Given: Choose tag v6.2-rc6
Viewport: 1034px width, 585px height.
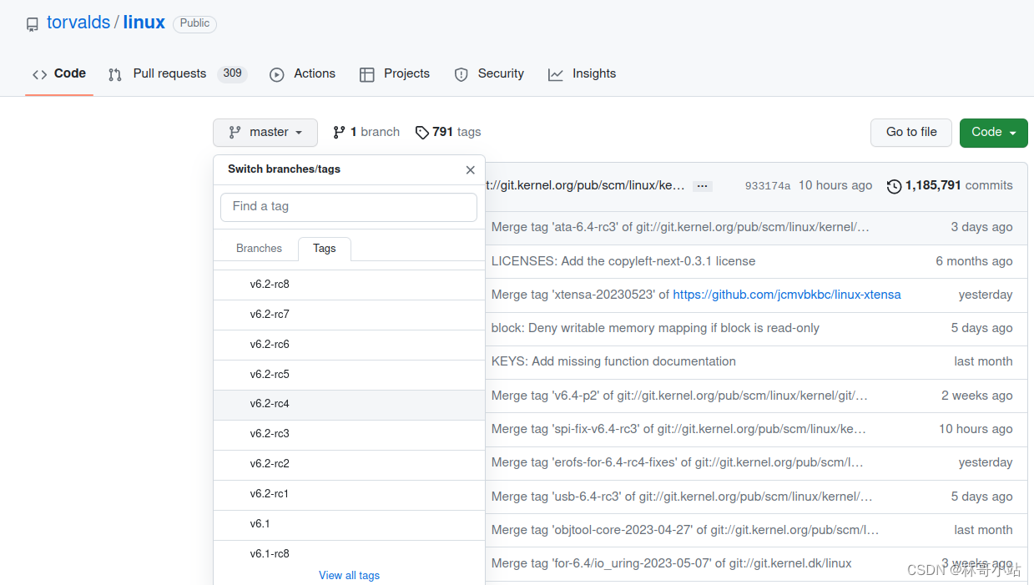Looking at the screenshot, I should pos(349,345).
